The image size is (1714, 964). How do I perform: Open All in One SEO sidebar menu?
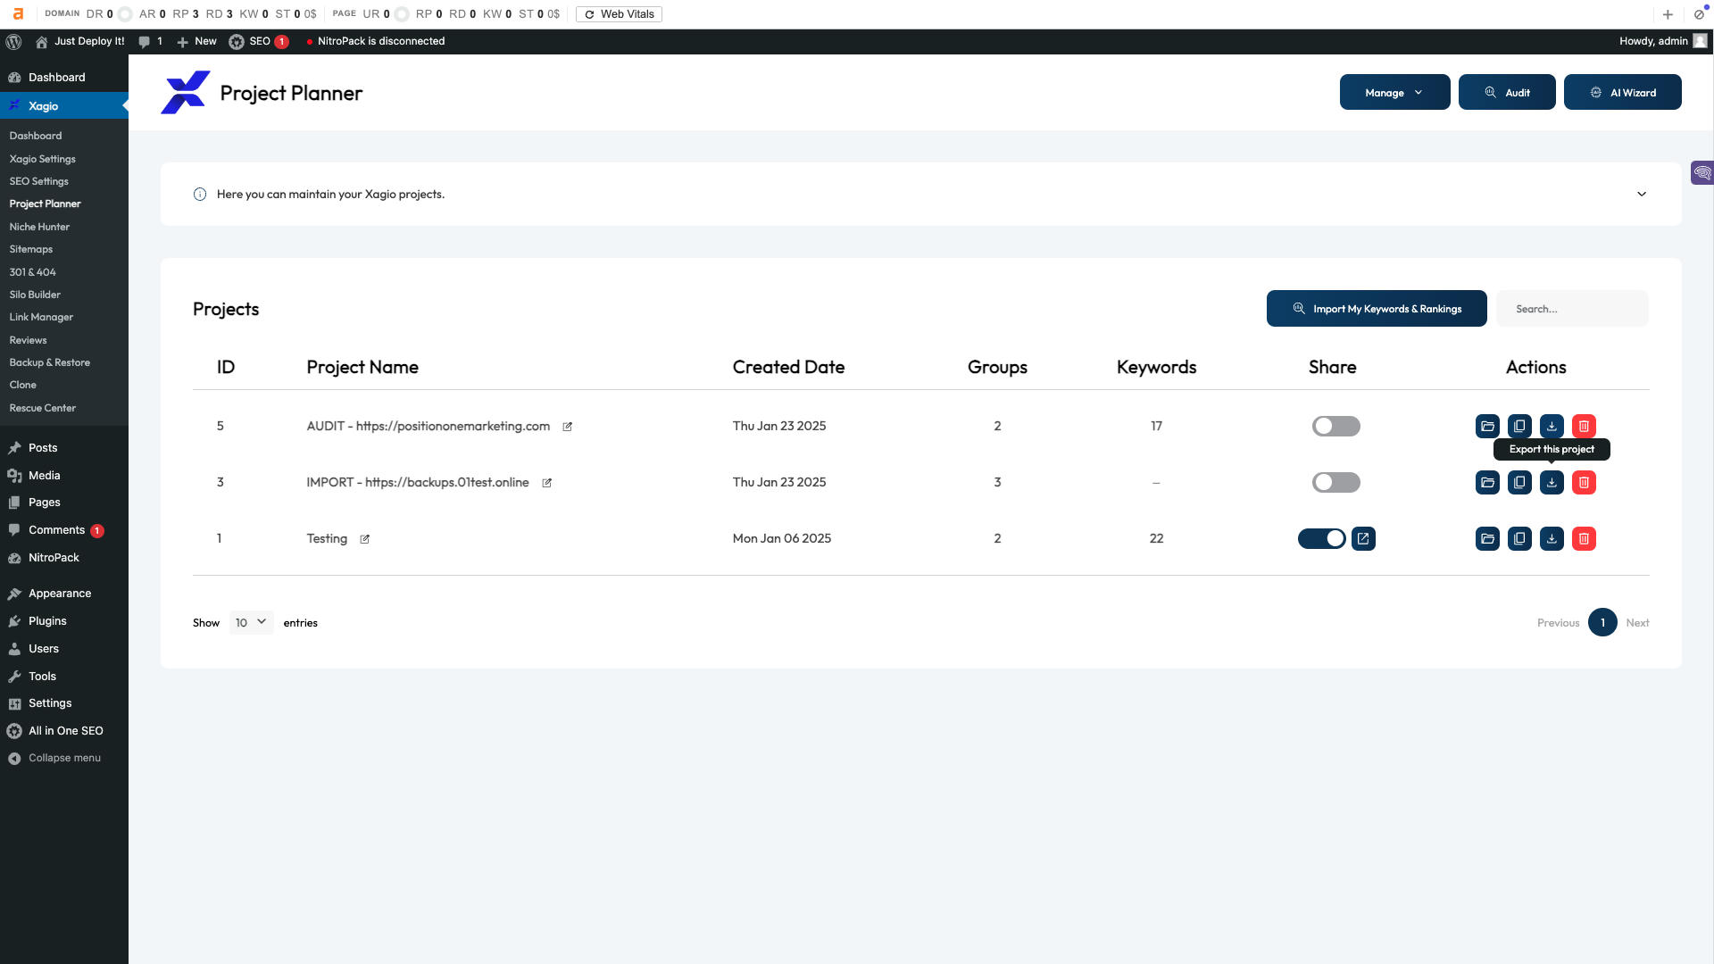pos(66,731)
